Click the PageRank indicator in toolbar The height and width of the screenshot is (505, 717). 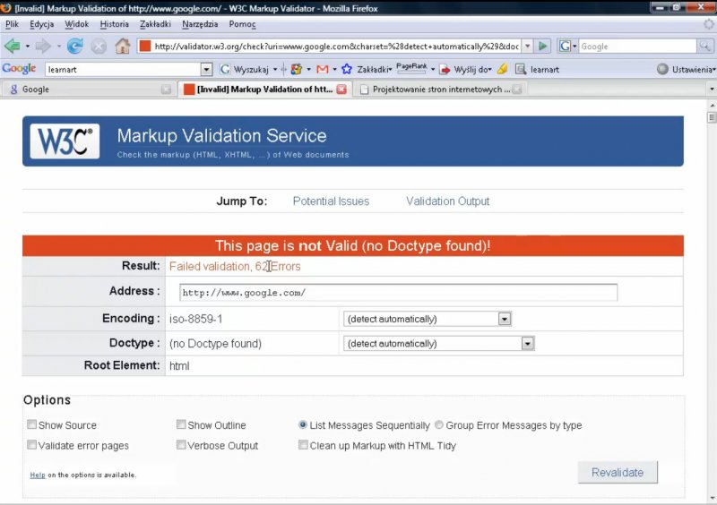pyautogui.click(x=411, y=68)
